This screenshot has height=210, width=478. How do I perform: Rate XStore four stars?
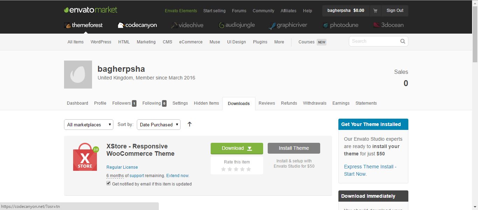[242, 169]
